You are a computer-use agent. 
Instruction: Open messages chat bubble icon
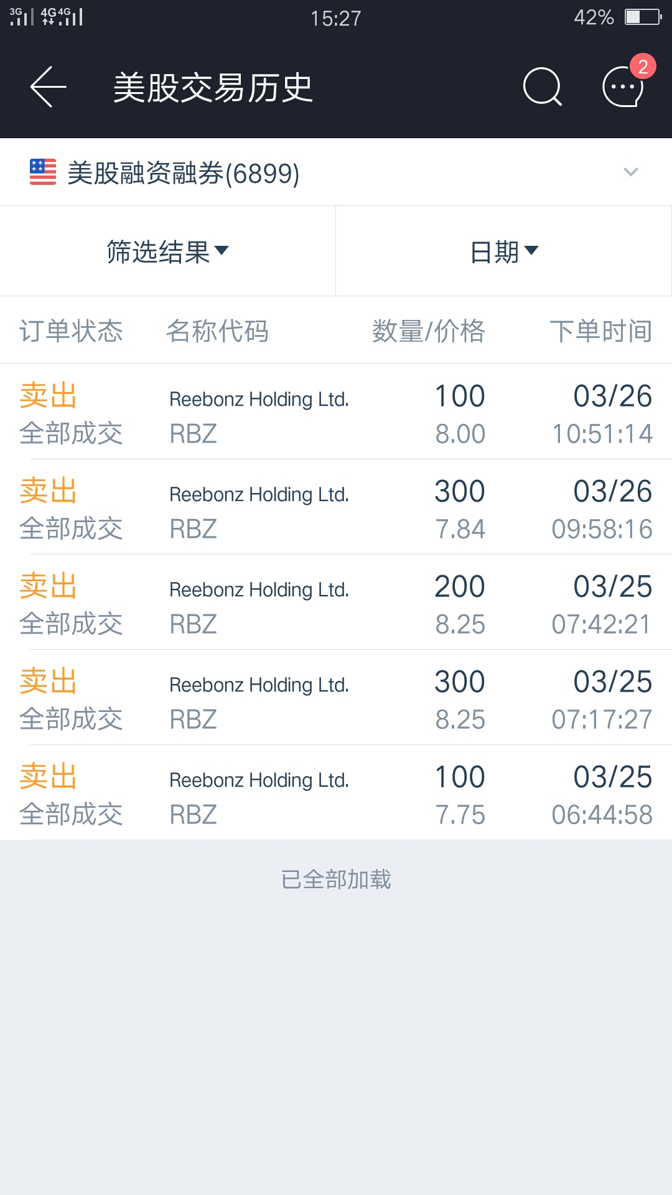tap(623, 87)
